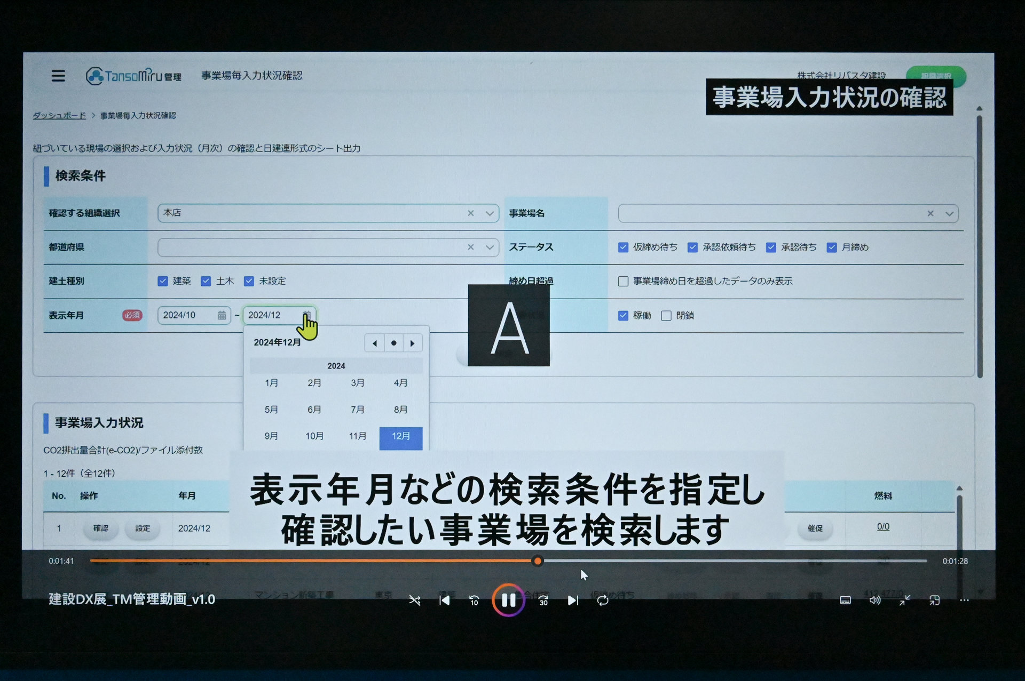Expand the 確認する組織選択 dropdown

[x=490, y=213]
